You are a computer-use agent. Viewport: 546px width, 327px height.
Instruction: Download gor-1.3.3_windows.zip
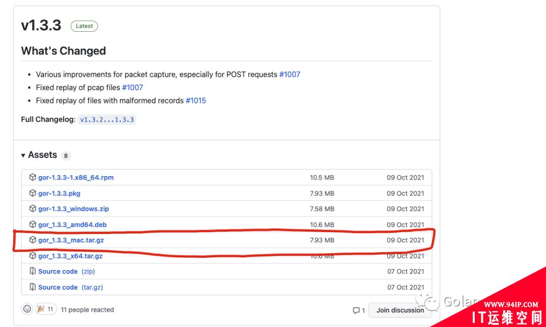[x=73, y=209]
